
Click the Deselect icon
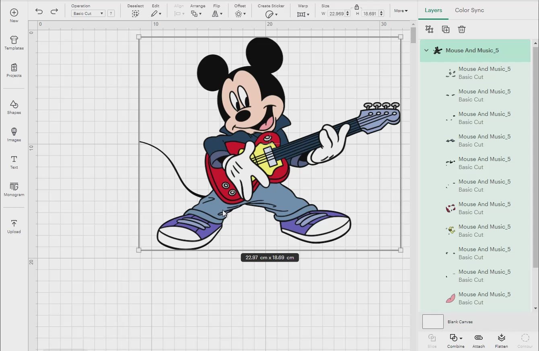(x=136, y=14)
